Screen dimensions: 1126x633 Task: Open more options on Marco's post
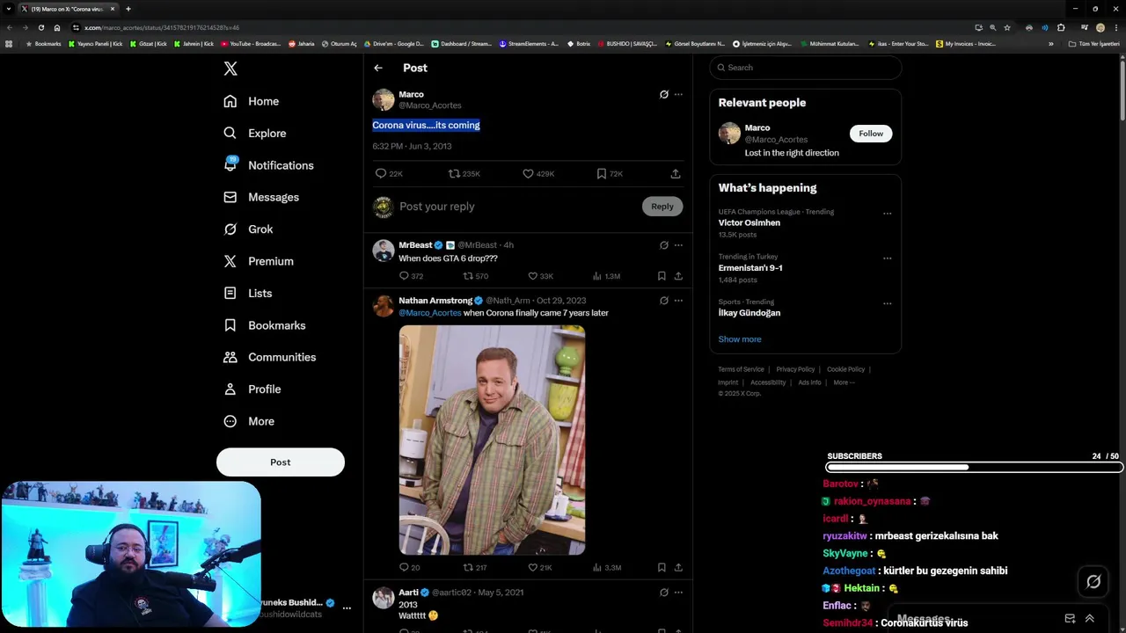tap(678, 94)
